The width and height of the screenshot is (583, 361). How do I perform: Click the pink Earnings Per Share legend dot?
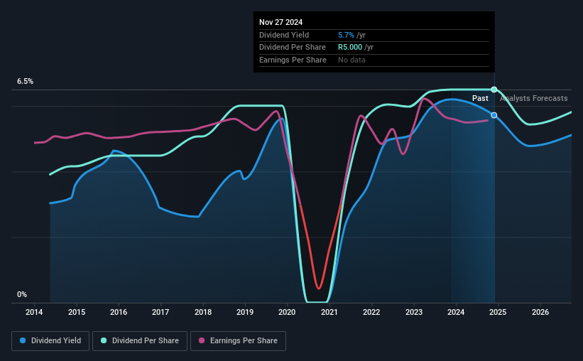click(x=202, y=340)
